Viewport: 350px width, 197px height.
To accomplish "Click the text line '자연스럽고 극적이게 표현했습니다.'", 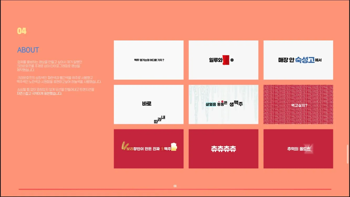I will point(39,94).
